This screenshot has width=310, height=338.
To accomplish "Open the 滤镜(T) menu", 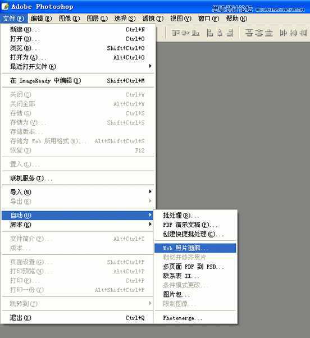I will coord(153,19).
